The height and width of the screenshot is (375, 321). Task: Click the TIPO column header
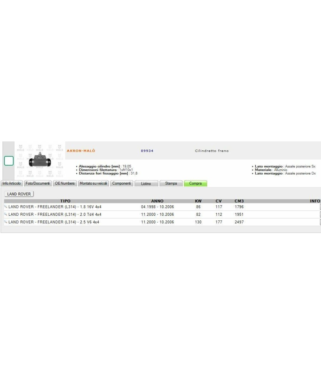[65, 201]
